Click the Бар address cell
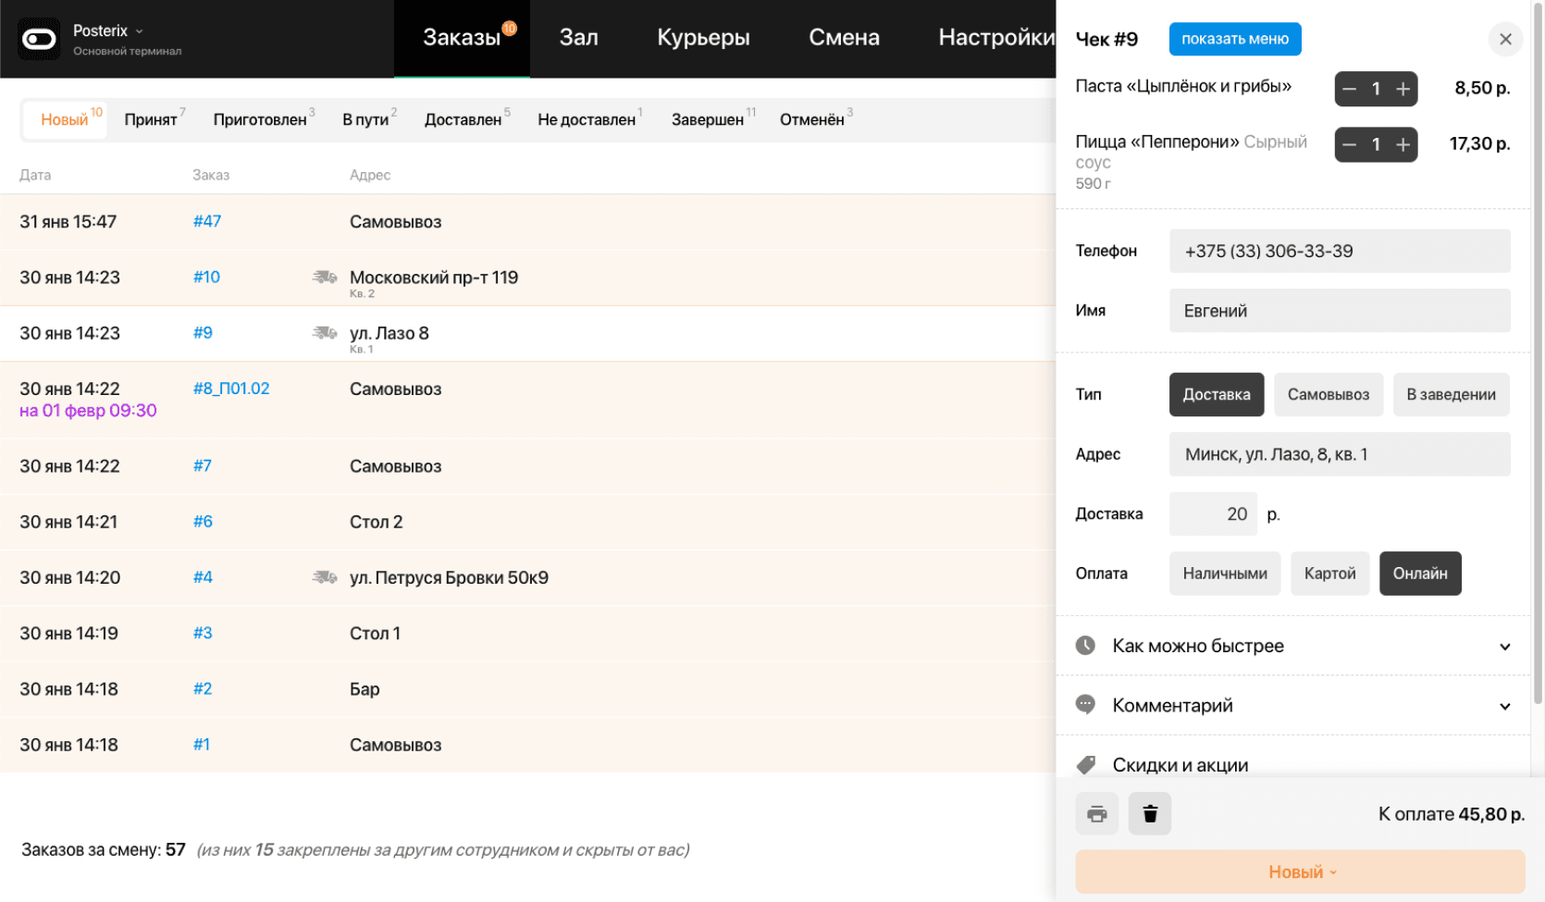1545x902 pixels. click(x=365, y=689)
